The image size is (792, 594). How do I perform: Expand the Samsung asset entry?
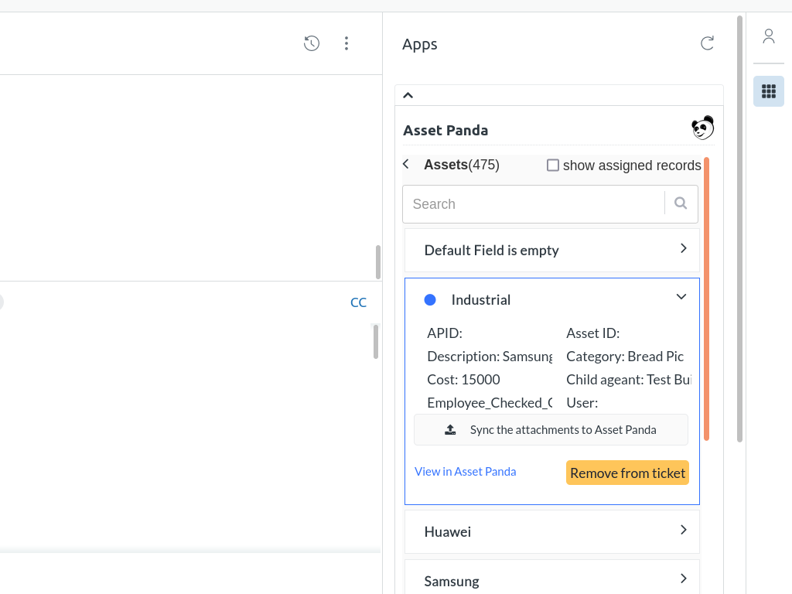pos(683,579)
